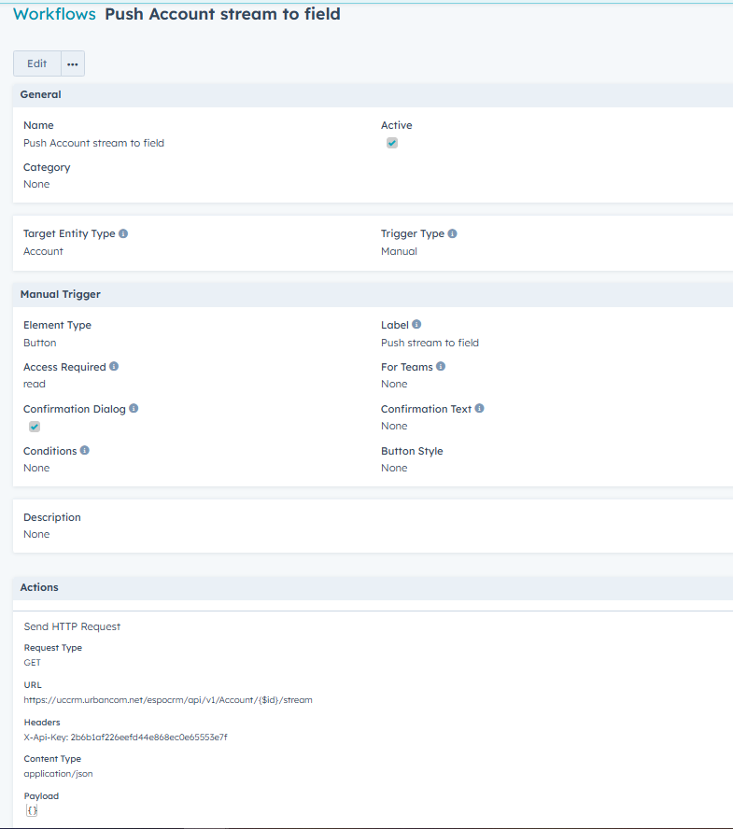Screen dimensions: 733x829
Task: Click the info icon next to Confirmation Dialog
Action: point(134,409)
